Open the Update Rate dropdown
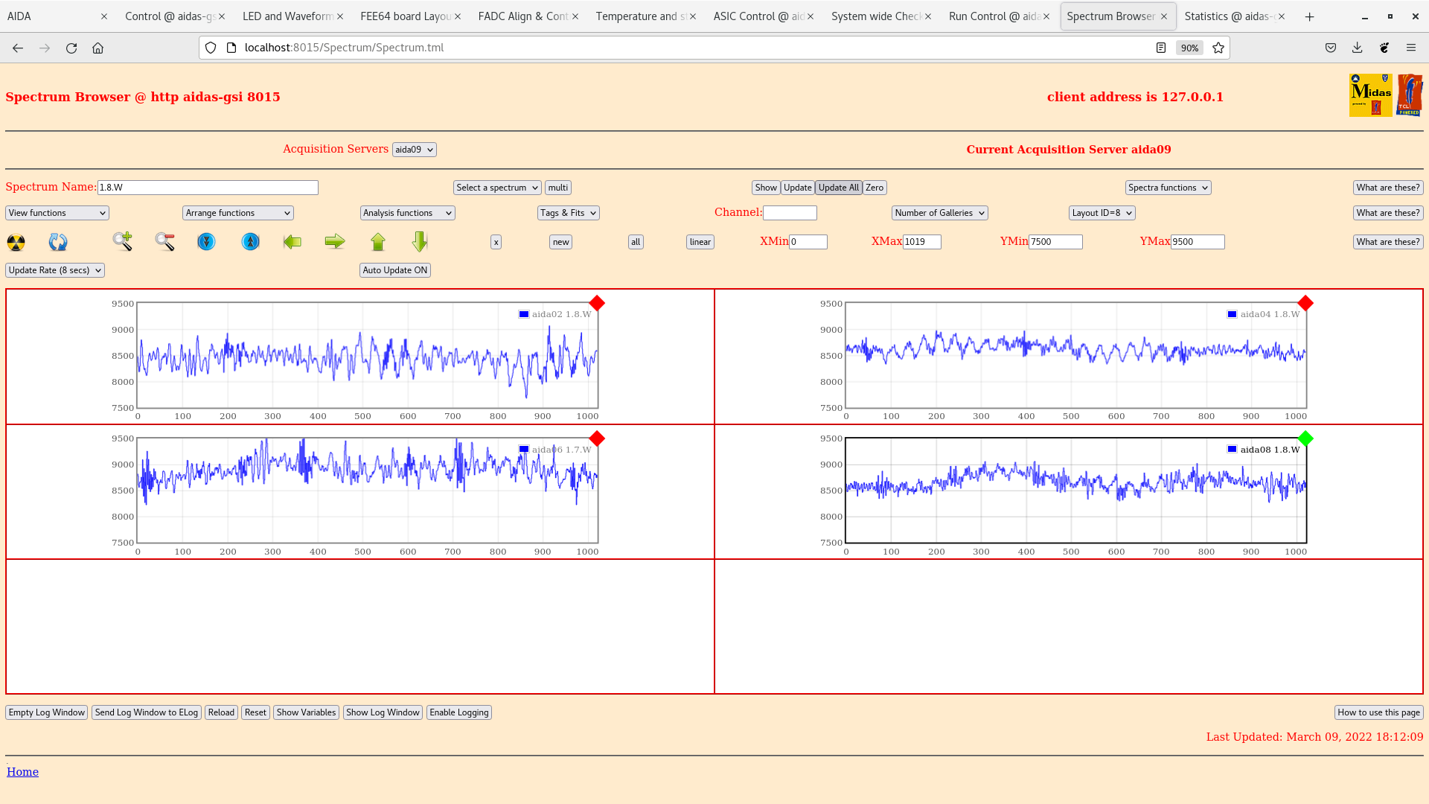Viewport: 1429px width, 804px height. 55,270
